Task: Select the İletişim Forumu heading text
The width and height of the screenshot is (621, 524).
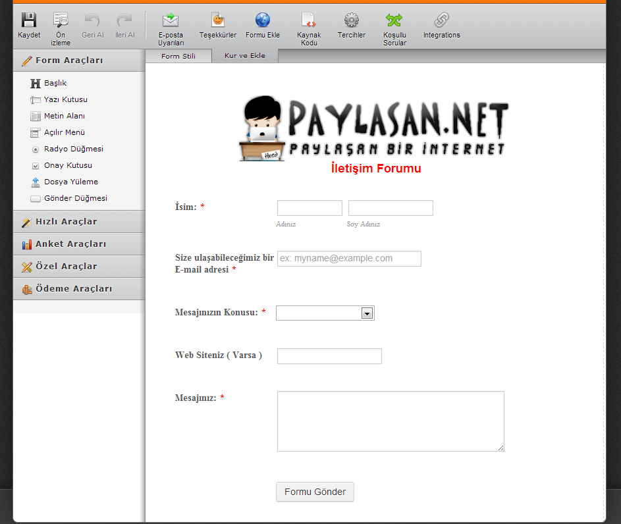Action: [376, 169]
